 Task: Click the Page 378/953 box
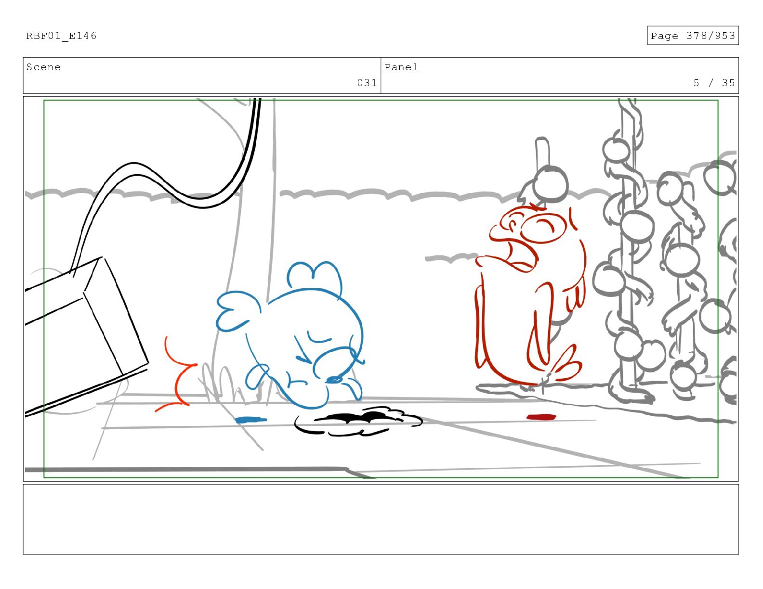pos(692,36)
